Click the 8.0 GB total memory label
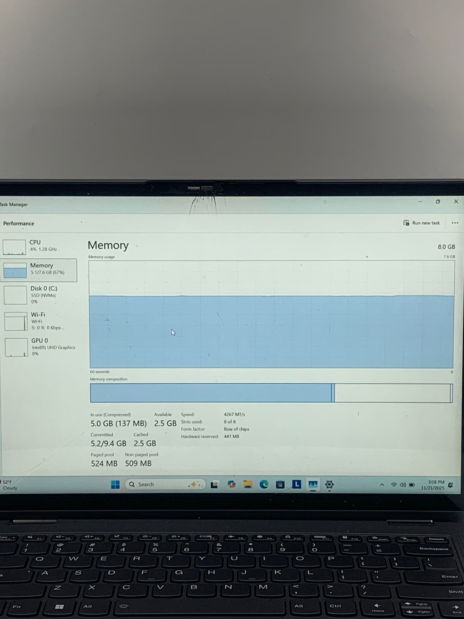Screen dimensions: 464x619 click(446, 247)
